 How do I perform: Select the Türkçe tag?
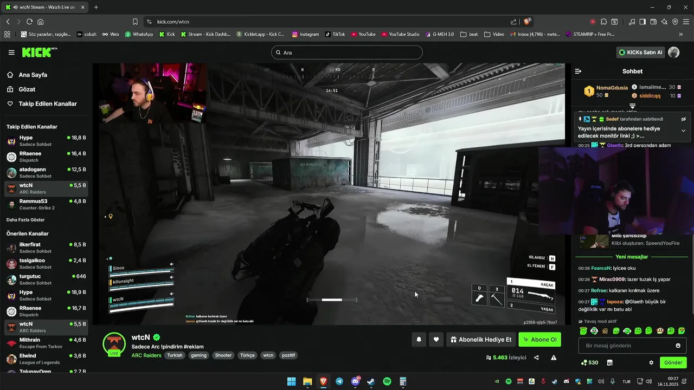(x=247, y=355)
